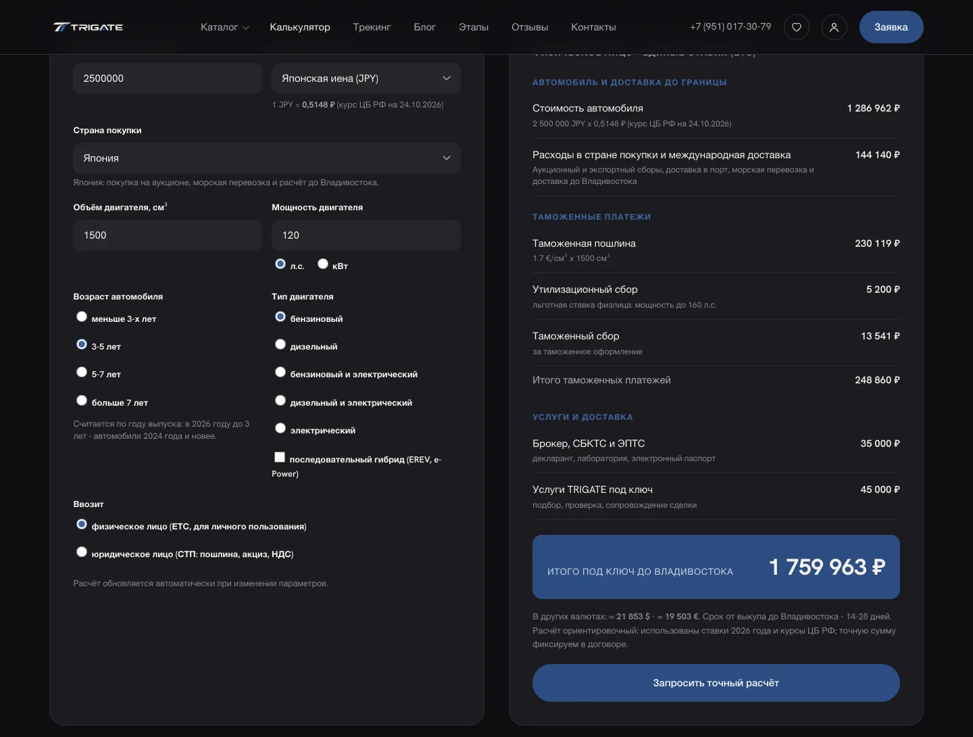Open the Страна покупки dropdown showing Япония

267,158
